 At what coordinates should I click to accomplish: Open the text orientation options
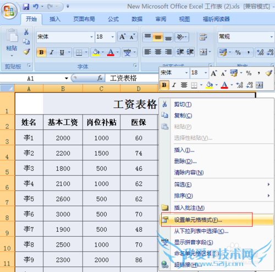(x=182, y=37)
